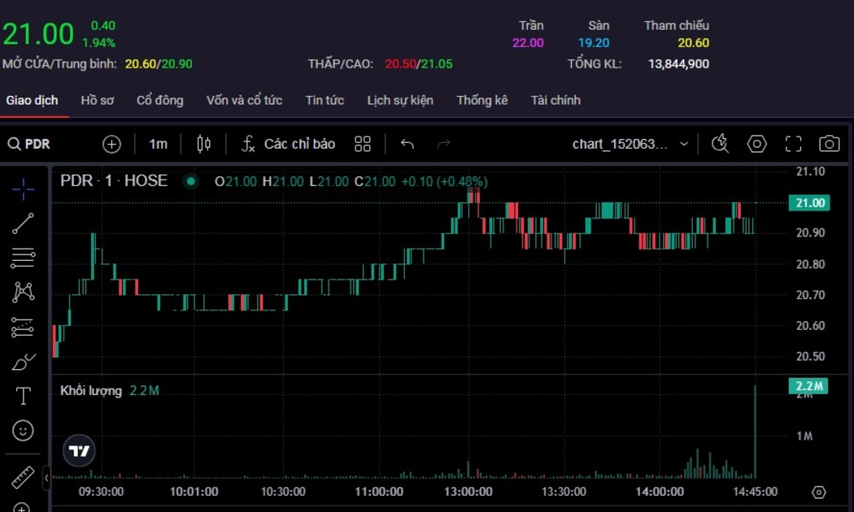Select the measure ruler tool
854x512 pixels.
(24, 477)
